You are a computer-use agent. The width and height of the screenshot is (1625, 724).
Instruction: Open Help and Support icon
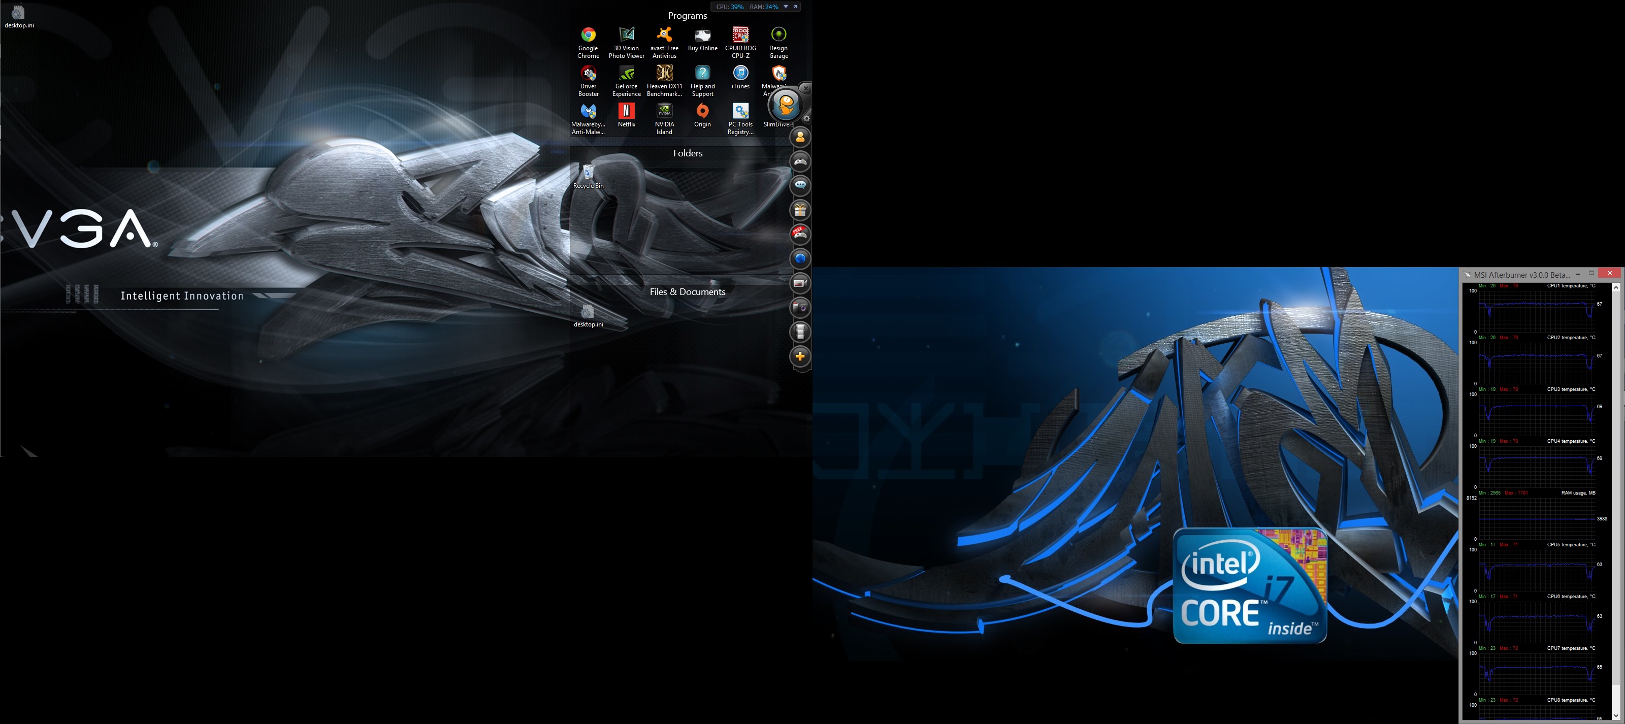tap(702, 81)
